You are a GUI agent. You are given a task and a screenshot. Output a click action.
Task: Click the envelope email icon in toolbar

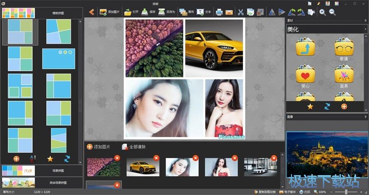(229, 12)
